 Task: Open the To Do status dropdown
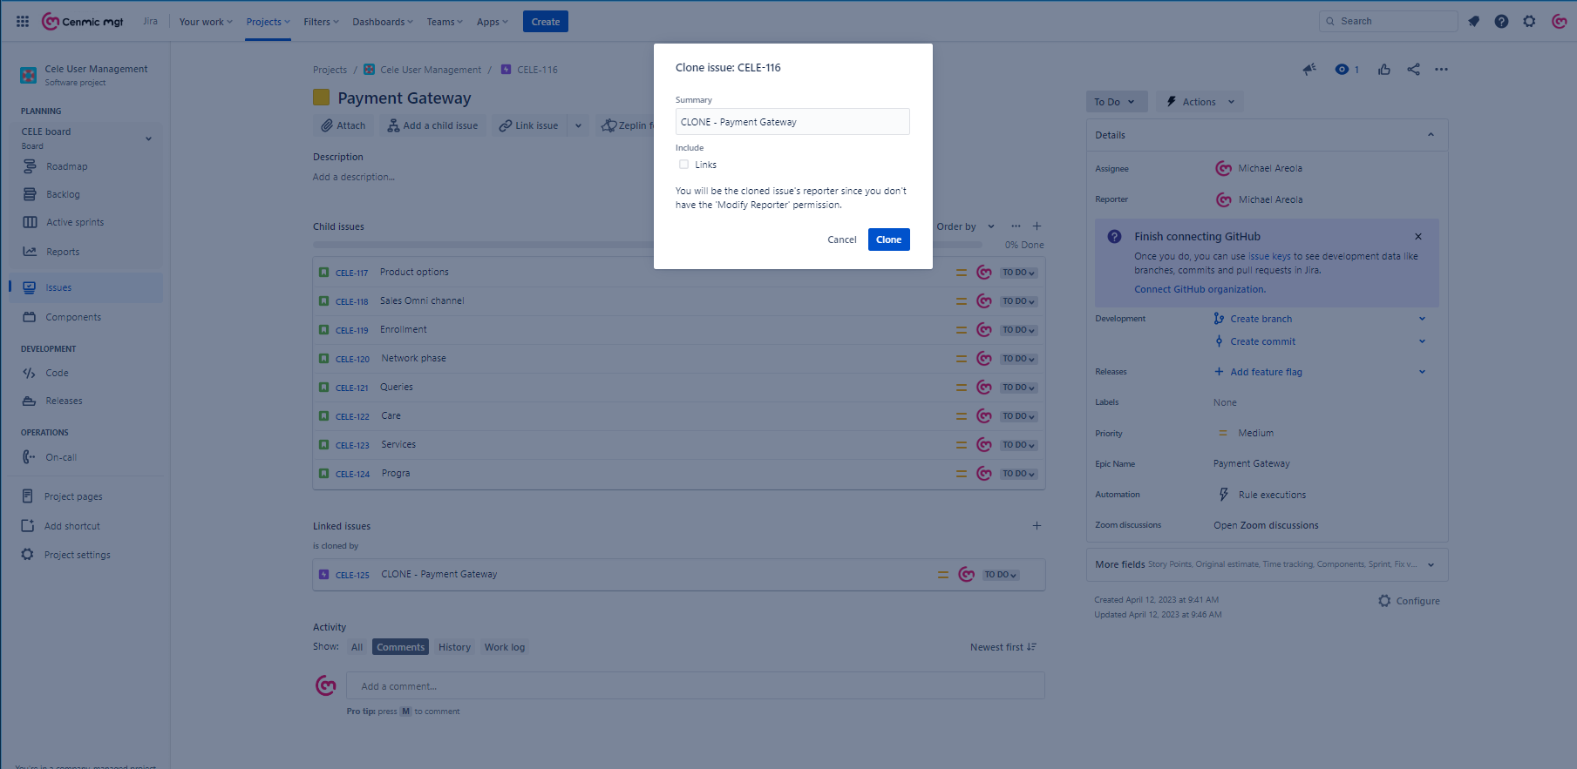(1116, 102)
